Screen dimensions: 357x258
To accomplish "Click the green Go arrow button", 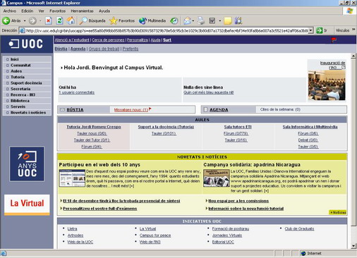I will 320,30.
